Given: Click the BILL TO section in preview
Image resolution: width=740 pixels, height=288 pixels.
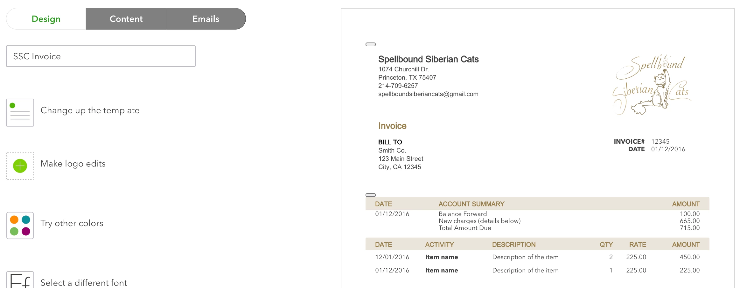Looking at the screenshot, I should [390, 142].
